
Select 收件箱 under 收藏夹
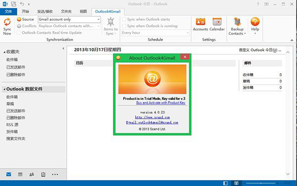tap(12, 59)
